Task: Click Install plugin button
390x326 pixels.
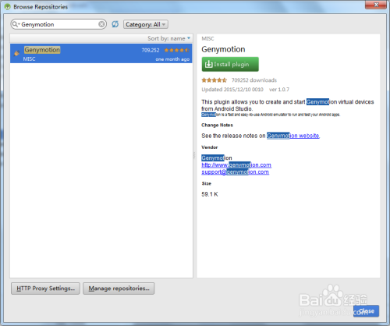Action: 230,64
